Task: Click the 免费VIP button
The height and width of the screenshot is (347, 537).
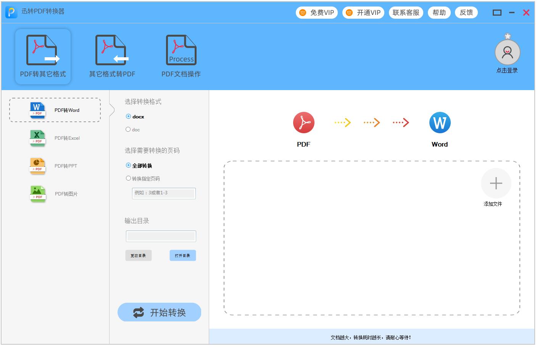Action: (x=316, y=13)
